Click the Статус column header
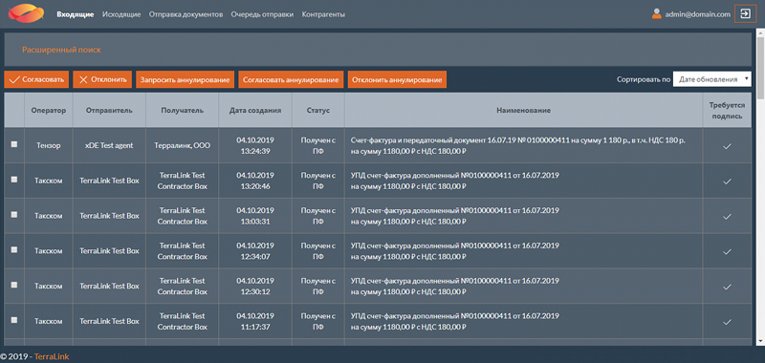The height and width of the screenshot is (363, 765). pos(318,111)
